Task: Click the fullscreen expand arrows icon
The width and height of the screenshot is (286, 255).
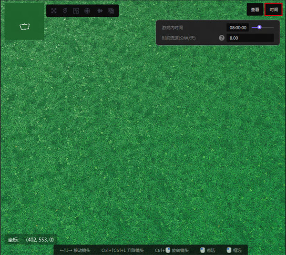Action: tap(53, 10)
